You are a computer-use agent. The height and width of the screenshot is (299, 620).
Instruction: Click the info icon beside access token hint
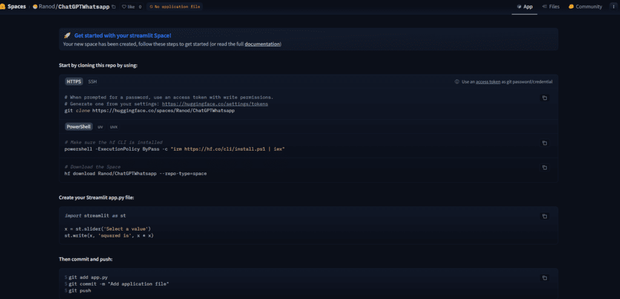click(x=457, y=82)
